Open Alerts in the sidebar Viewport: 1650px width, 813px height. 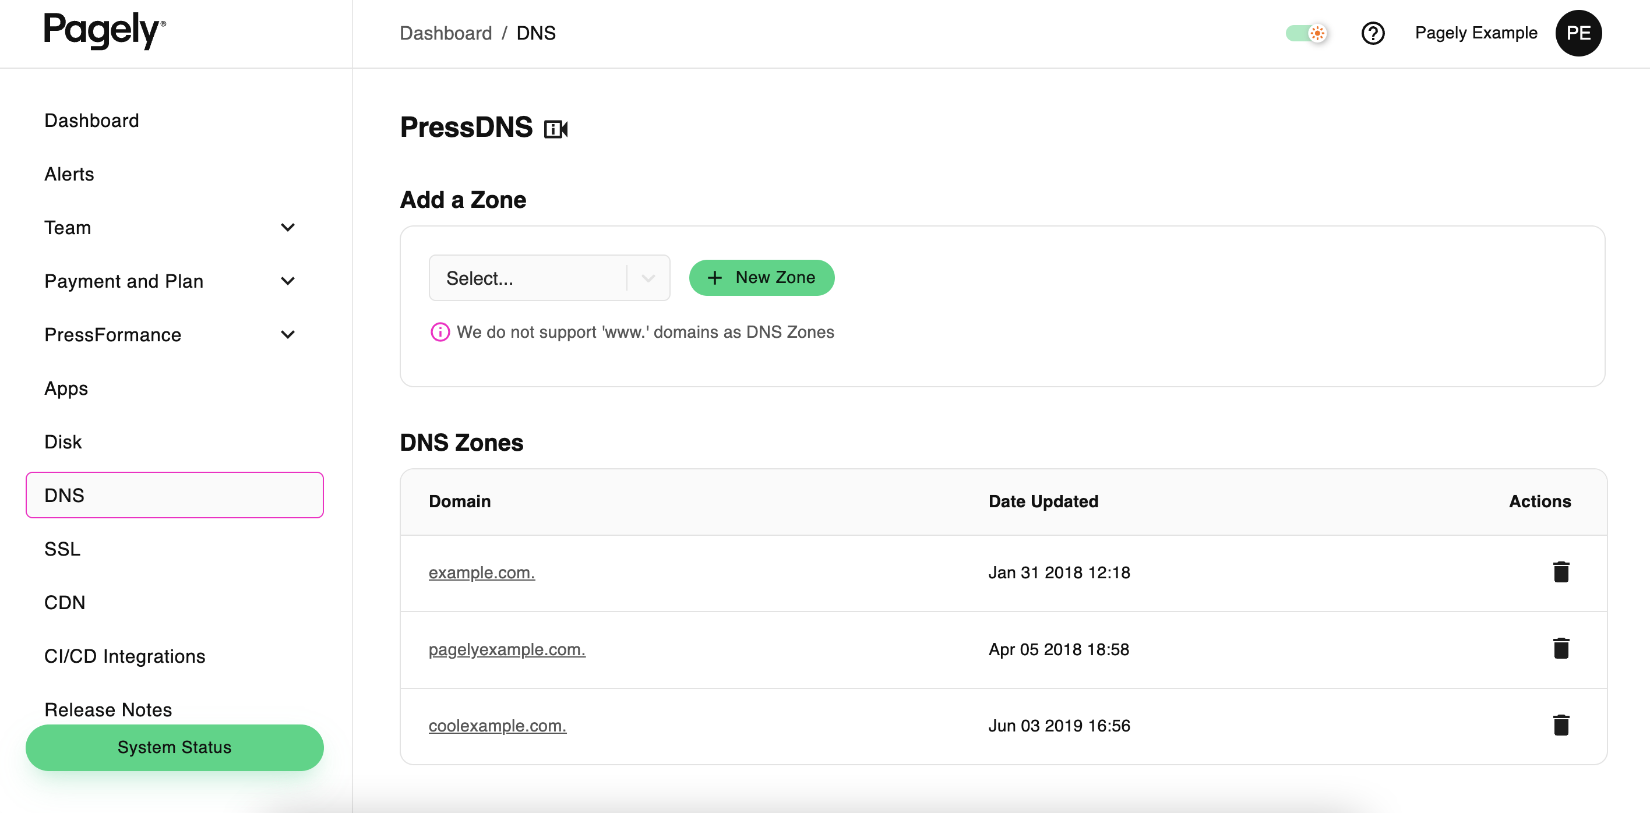click(69, 174)
